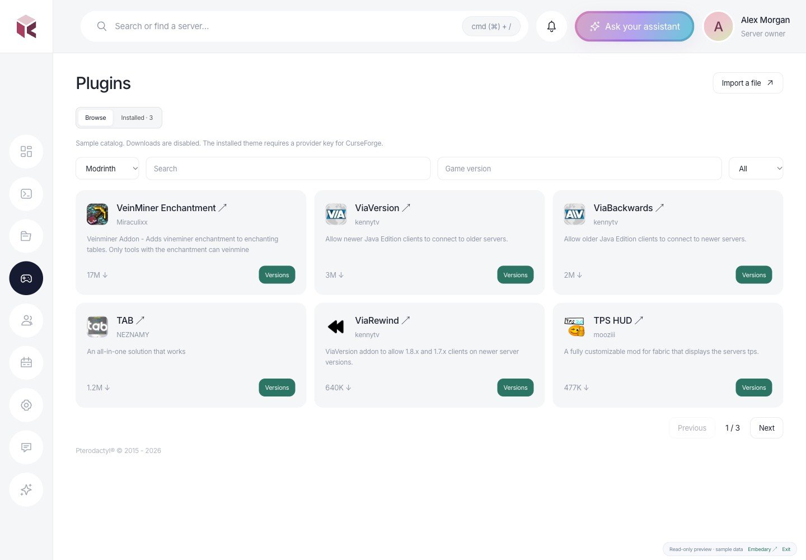Screen dimensions: 806x560
Task: Click Versions button for TPS HUD
Action: coord(754,388)
